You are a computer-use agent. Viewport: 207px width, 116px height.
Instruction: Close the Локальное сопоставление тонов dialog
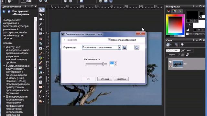tap(141, 34)
